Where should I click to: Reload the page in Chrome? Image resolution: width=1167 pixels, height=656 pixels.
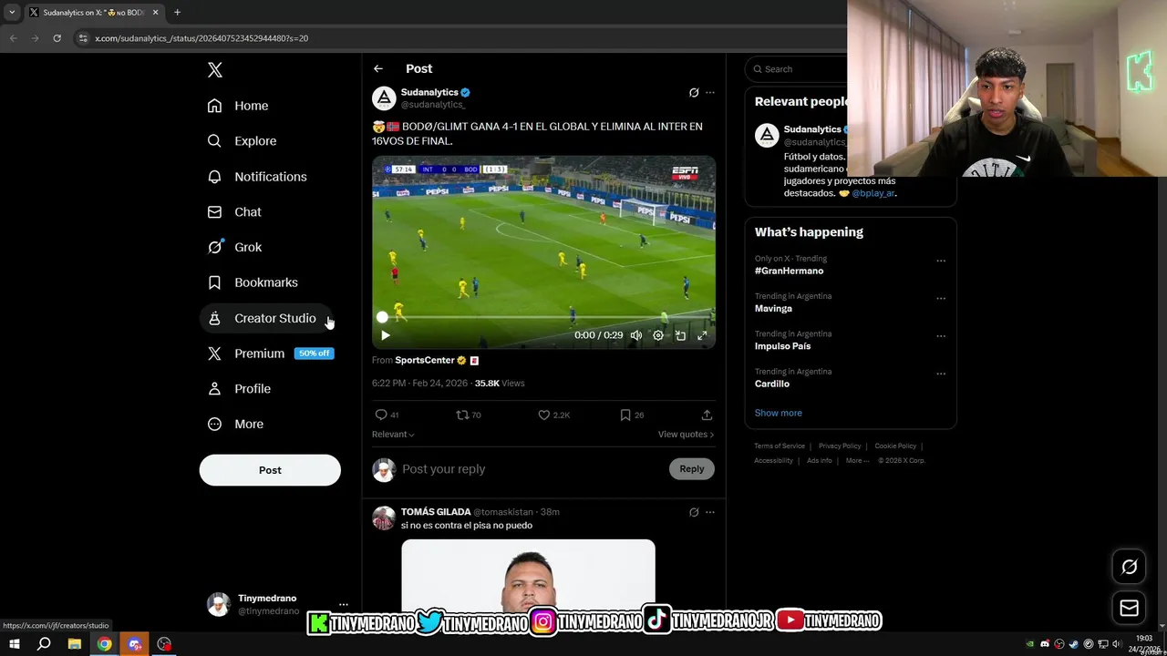click(x=57, y=38)
